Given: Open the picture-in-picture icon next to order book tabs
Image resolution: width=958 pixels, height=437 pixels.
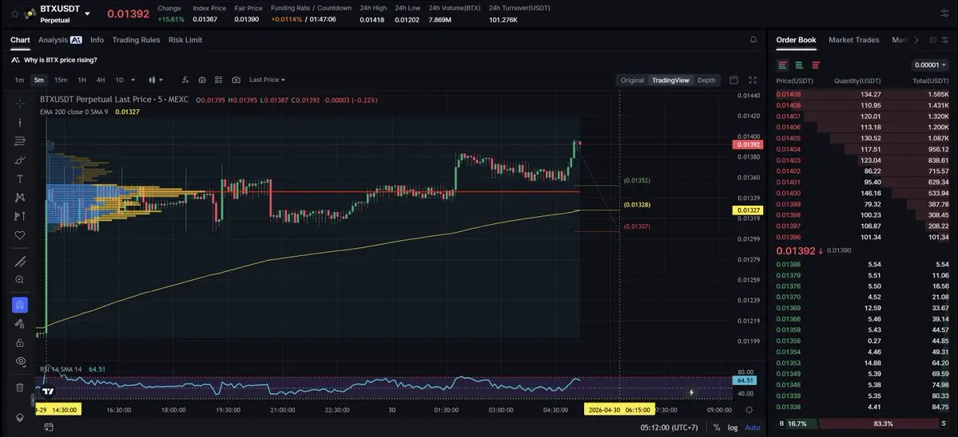Looking at the screenshot, I should 933,40.
